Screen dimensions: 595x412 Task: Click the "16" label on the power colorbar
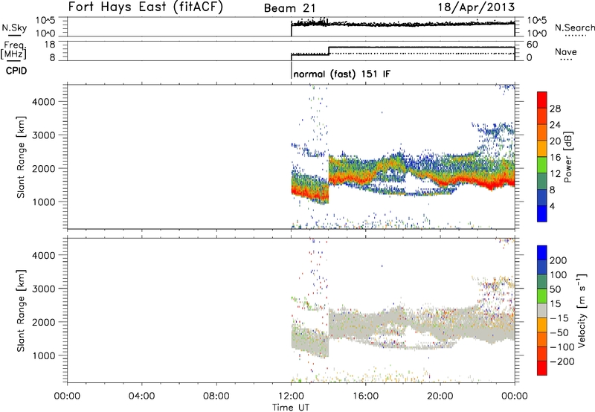coord(555,158)
